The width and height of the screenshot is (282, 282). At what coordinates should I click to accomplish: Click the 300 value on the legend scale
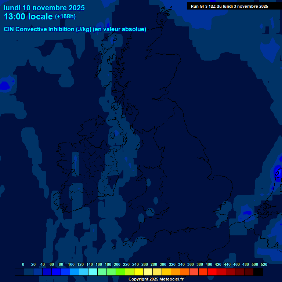[163, 264]
